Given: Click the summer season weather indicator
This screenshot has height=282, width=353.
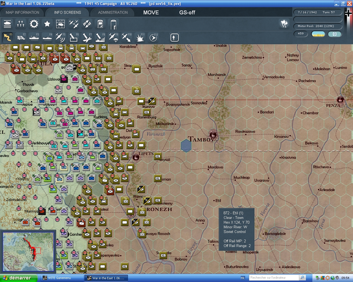Looking at the screenshot, I should 318,34.
